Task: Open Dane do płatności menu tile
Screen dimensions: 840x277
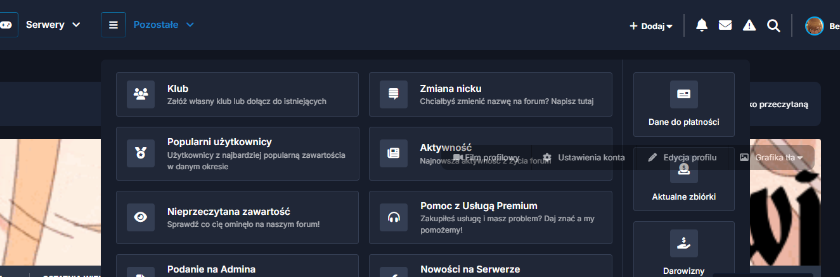Action: point(683,105)
